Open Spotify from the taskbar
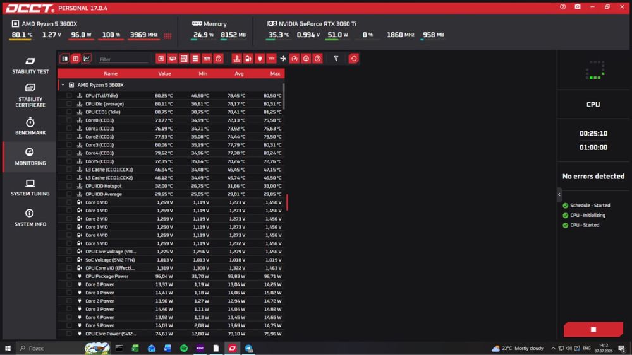632x355 pixels. click(x=184, y=348)
